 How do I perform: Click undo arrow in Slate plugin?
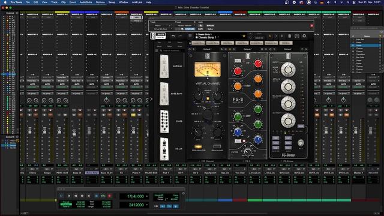click(x=173, y=36)
